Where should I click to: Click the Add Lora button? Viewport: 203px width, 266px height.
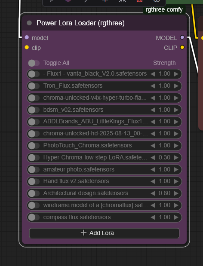coord(104,233)
